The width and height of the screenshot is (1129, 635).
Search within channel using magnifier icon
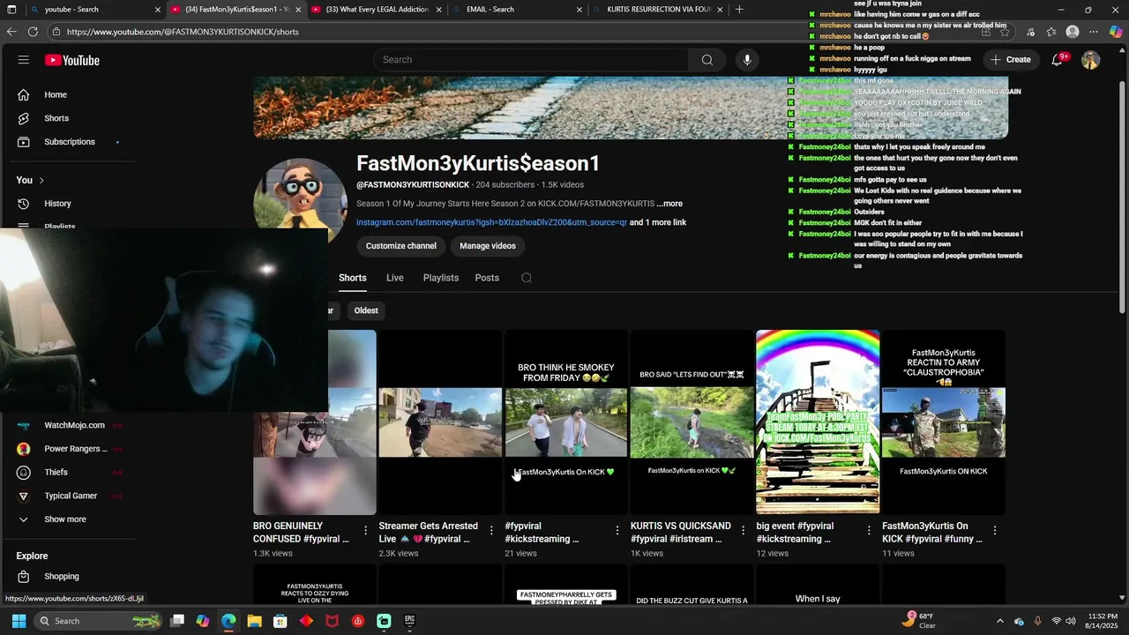click(527, 278)
